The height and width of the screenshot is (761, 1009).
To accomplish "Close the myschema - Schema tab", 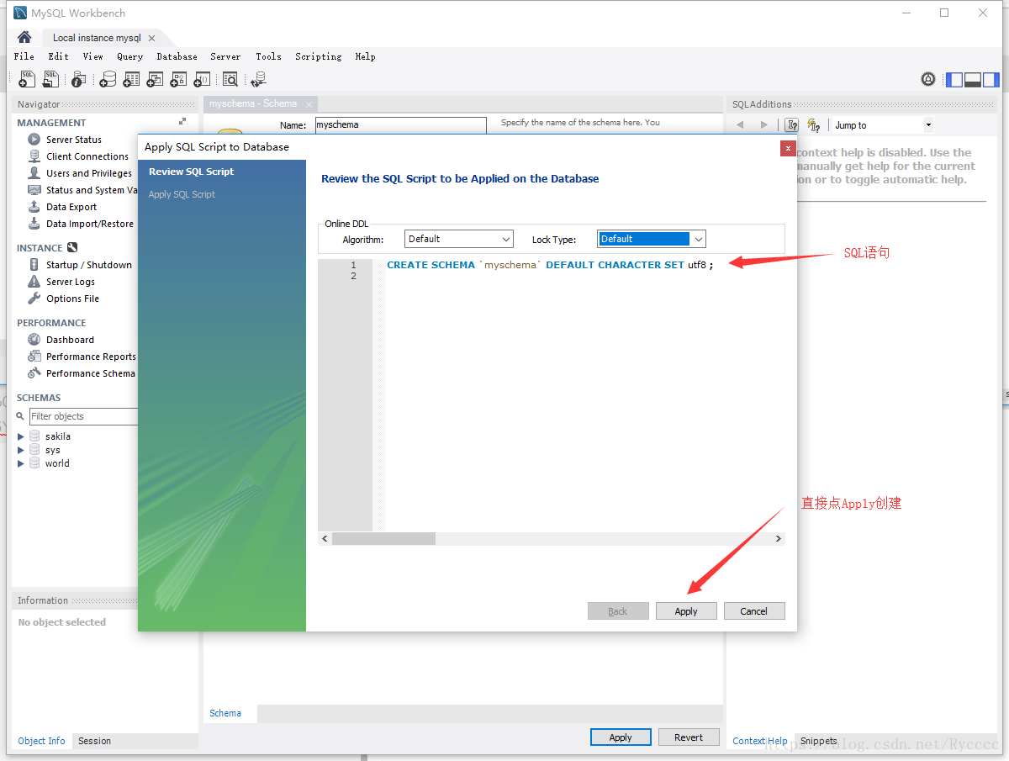I will click(x=309, y=104).
